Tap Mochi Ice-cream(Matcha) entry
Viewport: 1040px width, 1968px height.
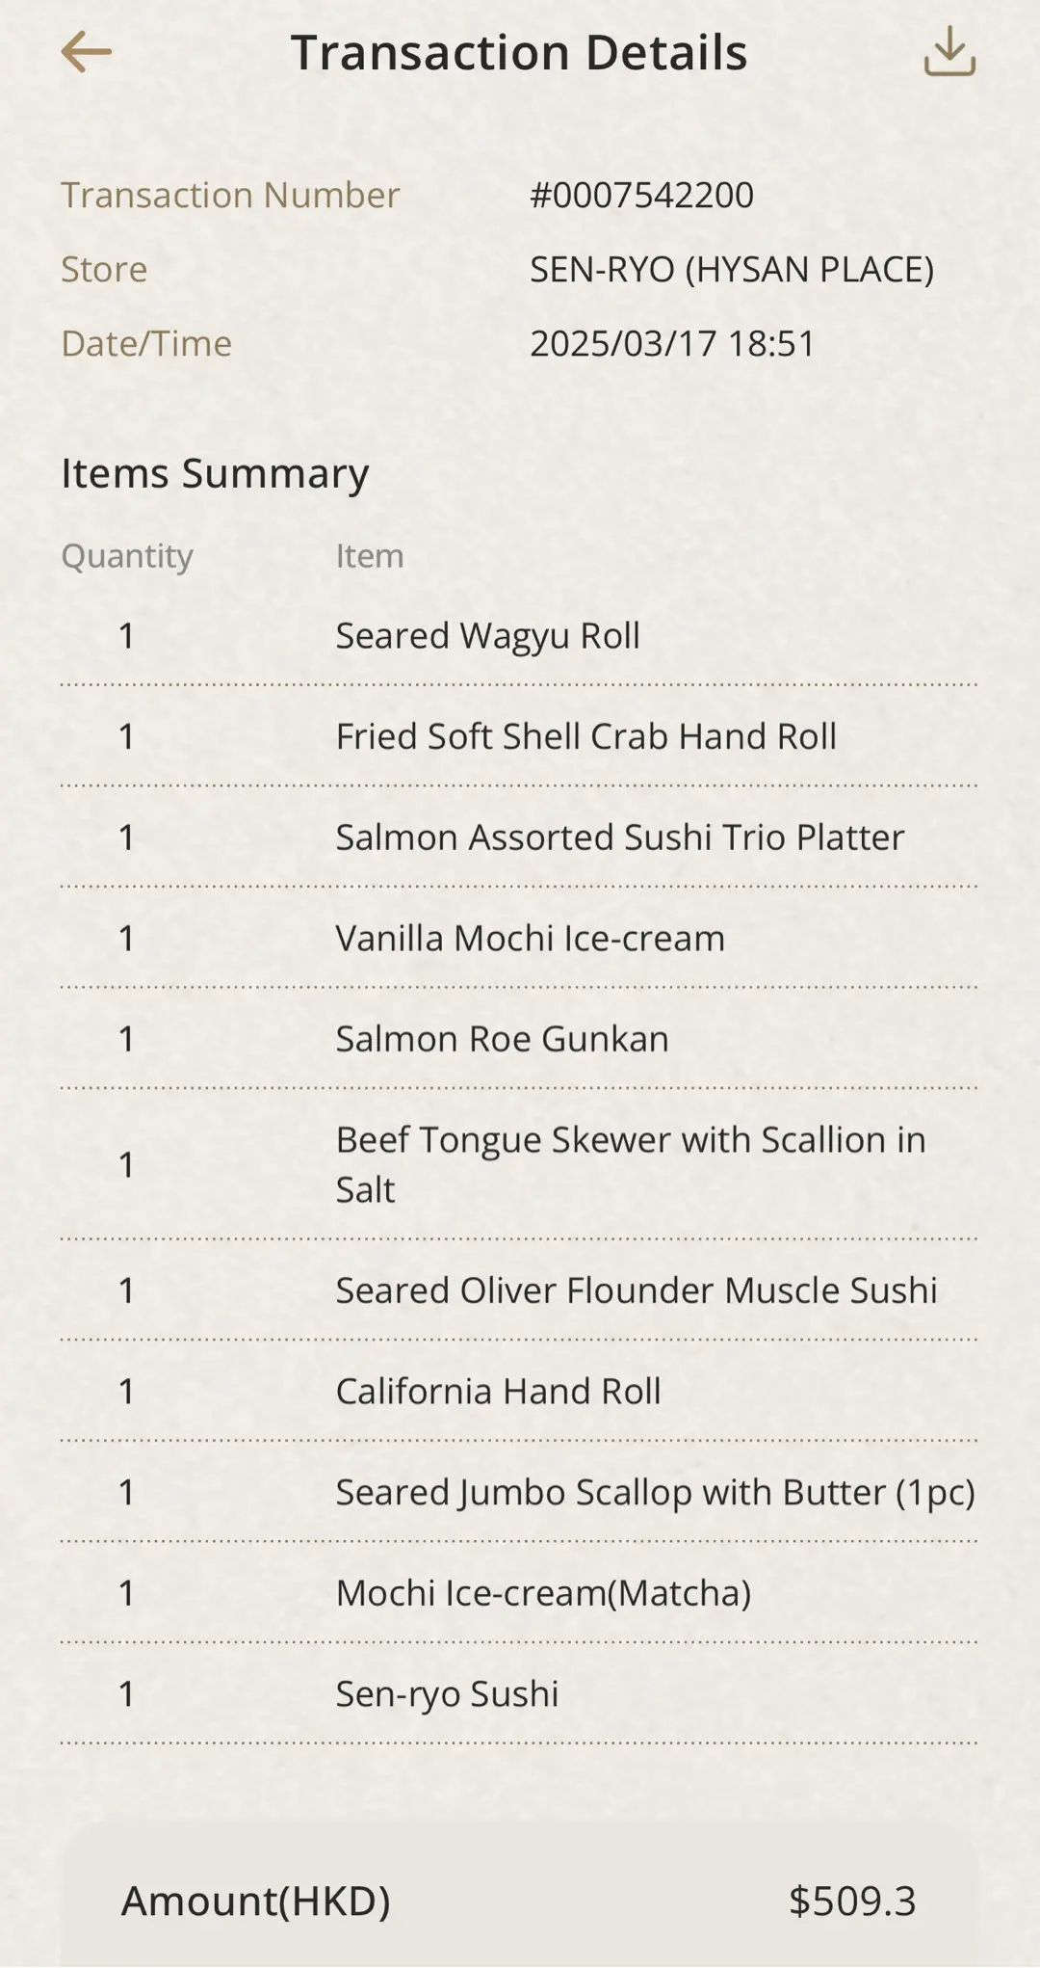(x=543, y=1593)
